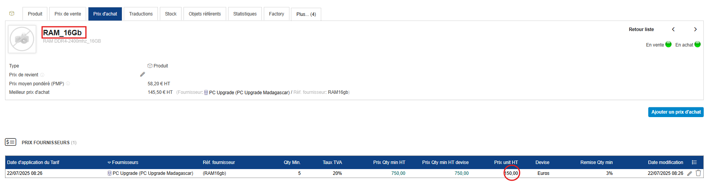Go to the next product with the right arrow
The width and height of the screenshot is (708, 190).
pos(695,29)
